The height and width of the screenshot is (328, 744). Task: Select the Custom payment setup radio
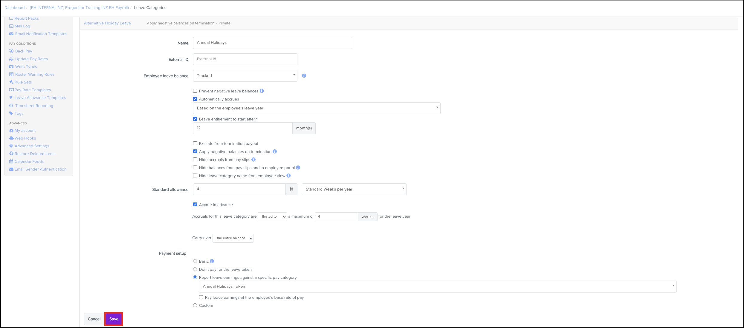tap(195, 305)
